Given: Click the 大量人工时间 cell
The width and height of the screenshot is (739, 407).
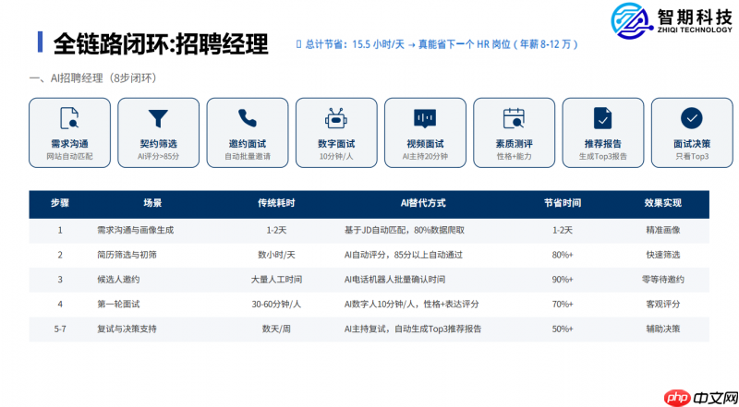Looking at the screenshot, I should [276, 280].
